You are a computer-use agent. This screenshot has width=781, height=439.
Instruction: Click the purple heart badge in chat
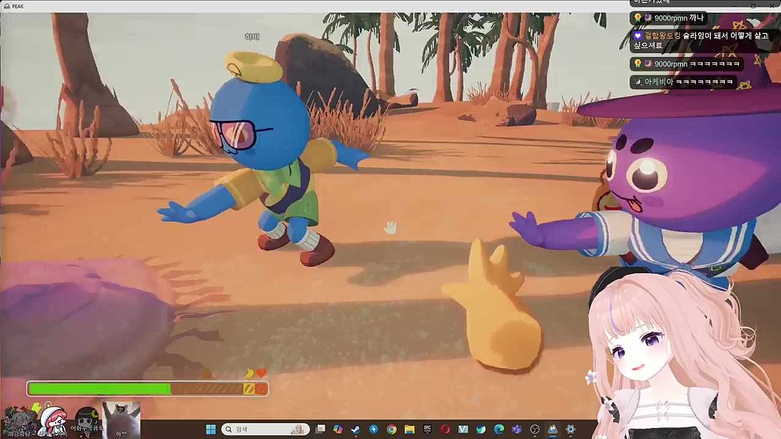(x=638, y=36)
